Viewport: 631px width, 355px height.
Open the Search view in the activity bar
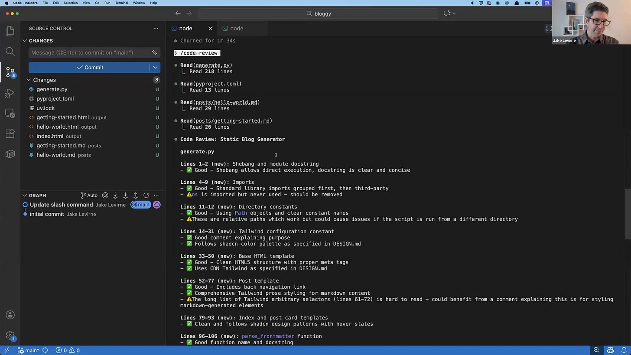click(10, 52)
